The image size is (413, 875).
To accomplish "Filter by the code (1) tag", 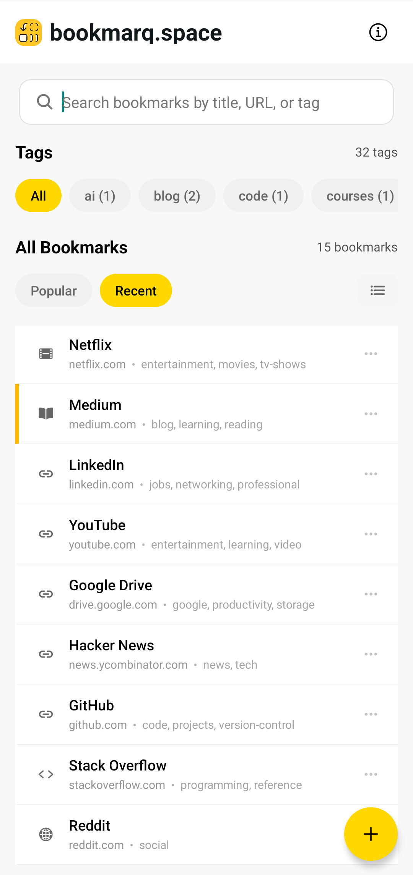I will pyautogui.click(x=263, y=195).
